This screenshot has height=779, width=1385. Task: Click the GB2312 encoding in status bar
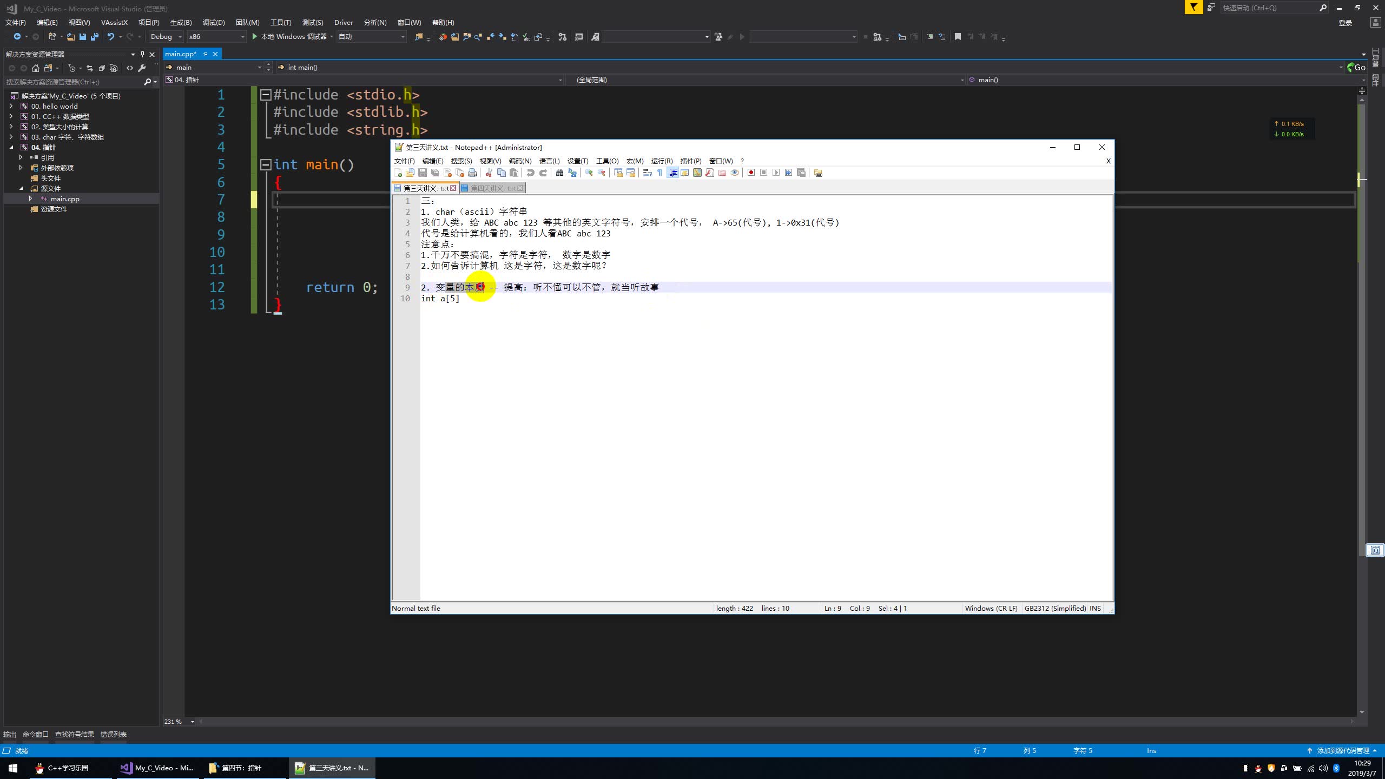pos(1055,608)
